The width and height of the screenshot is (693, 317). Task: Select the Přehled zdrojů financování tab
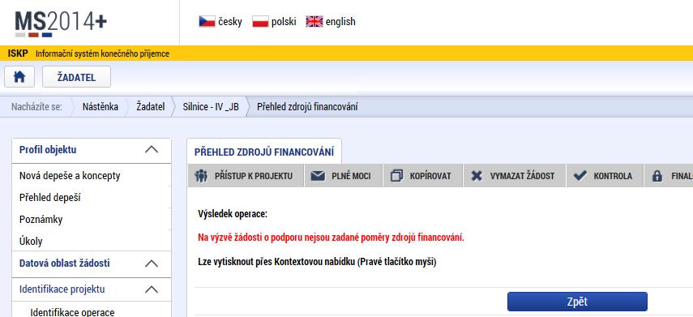pyautogui.click(x=264, y=152)
